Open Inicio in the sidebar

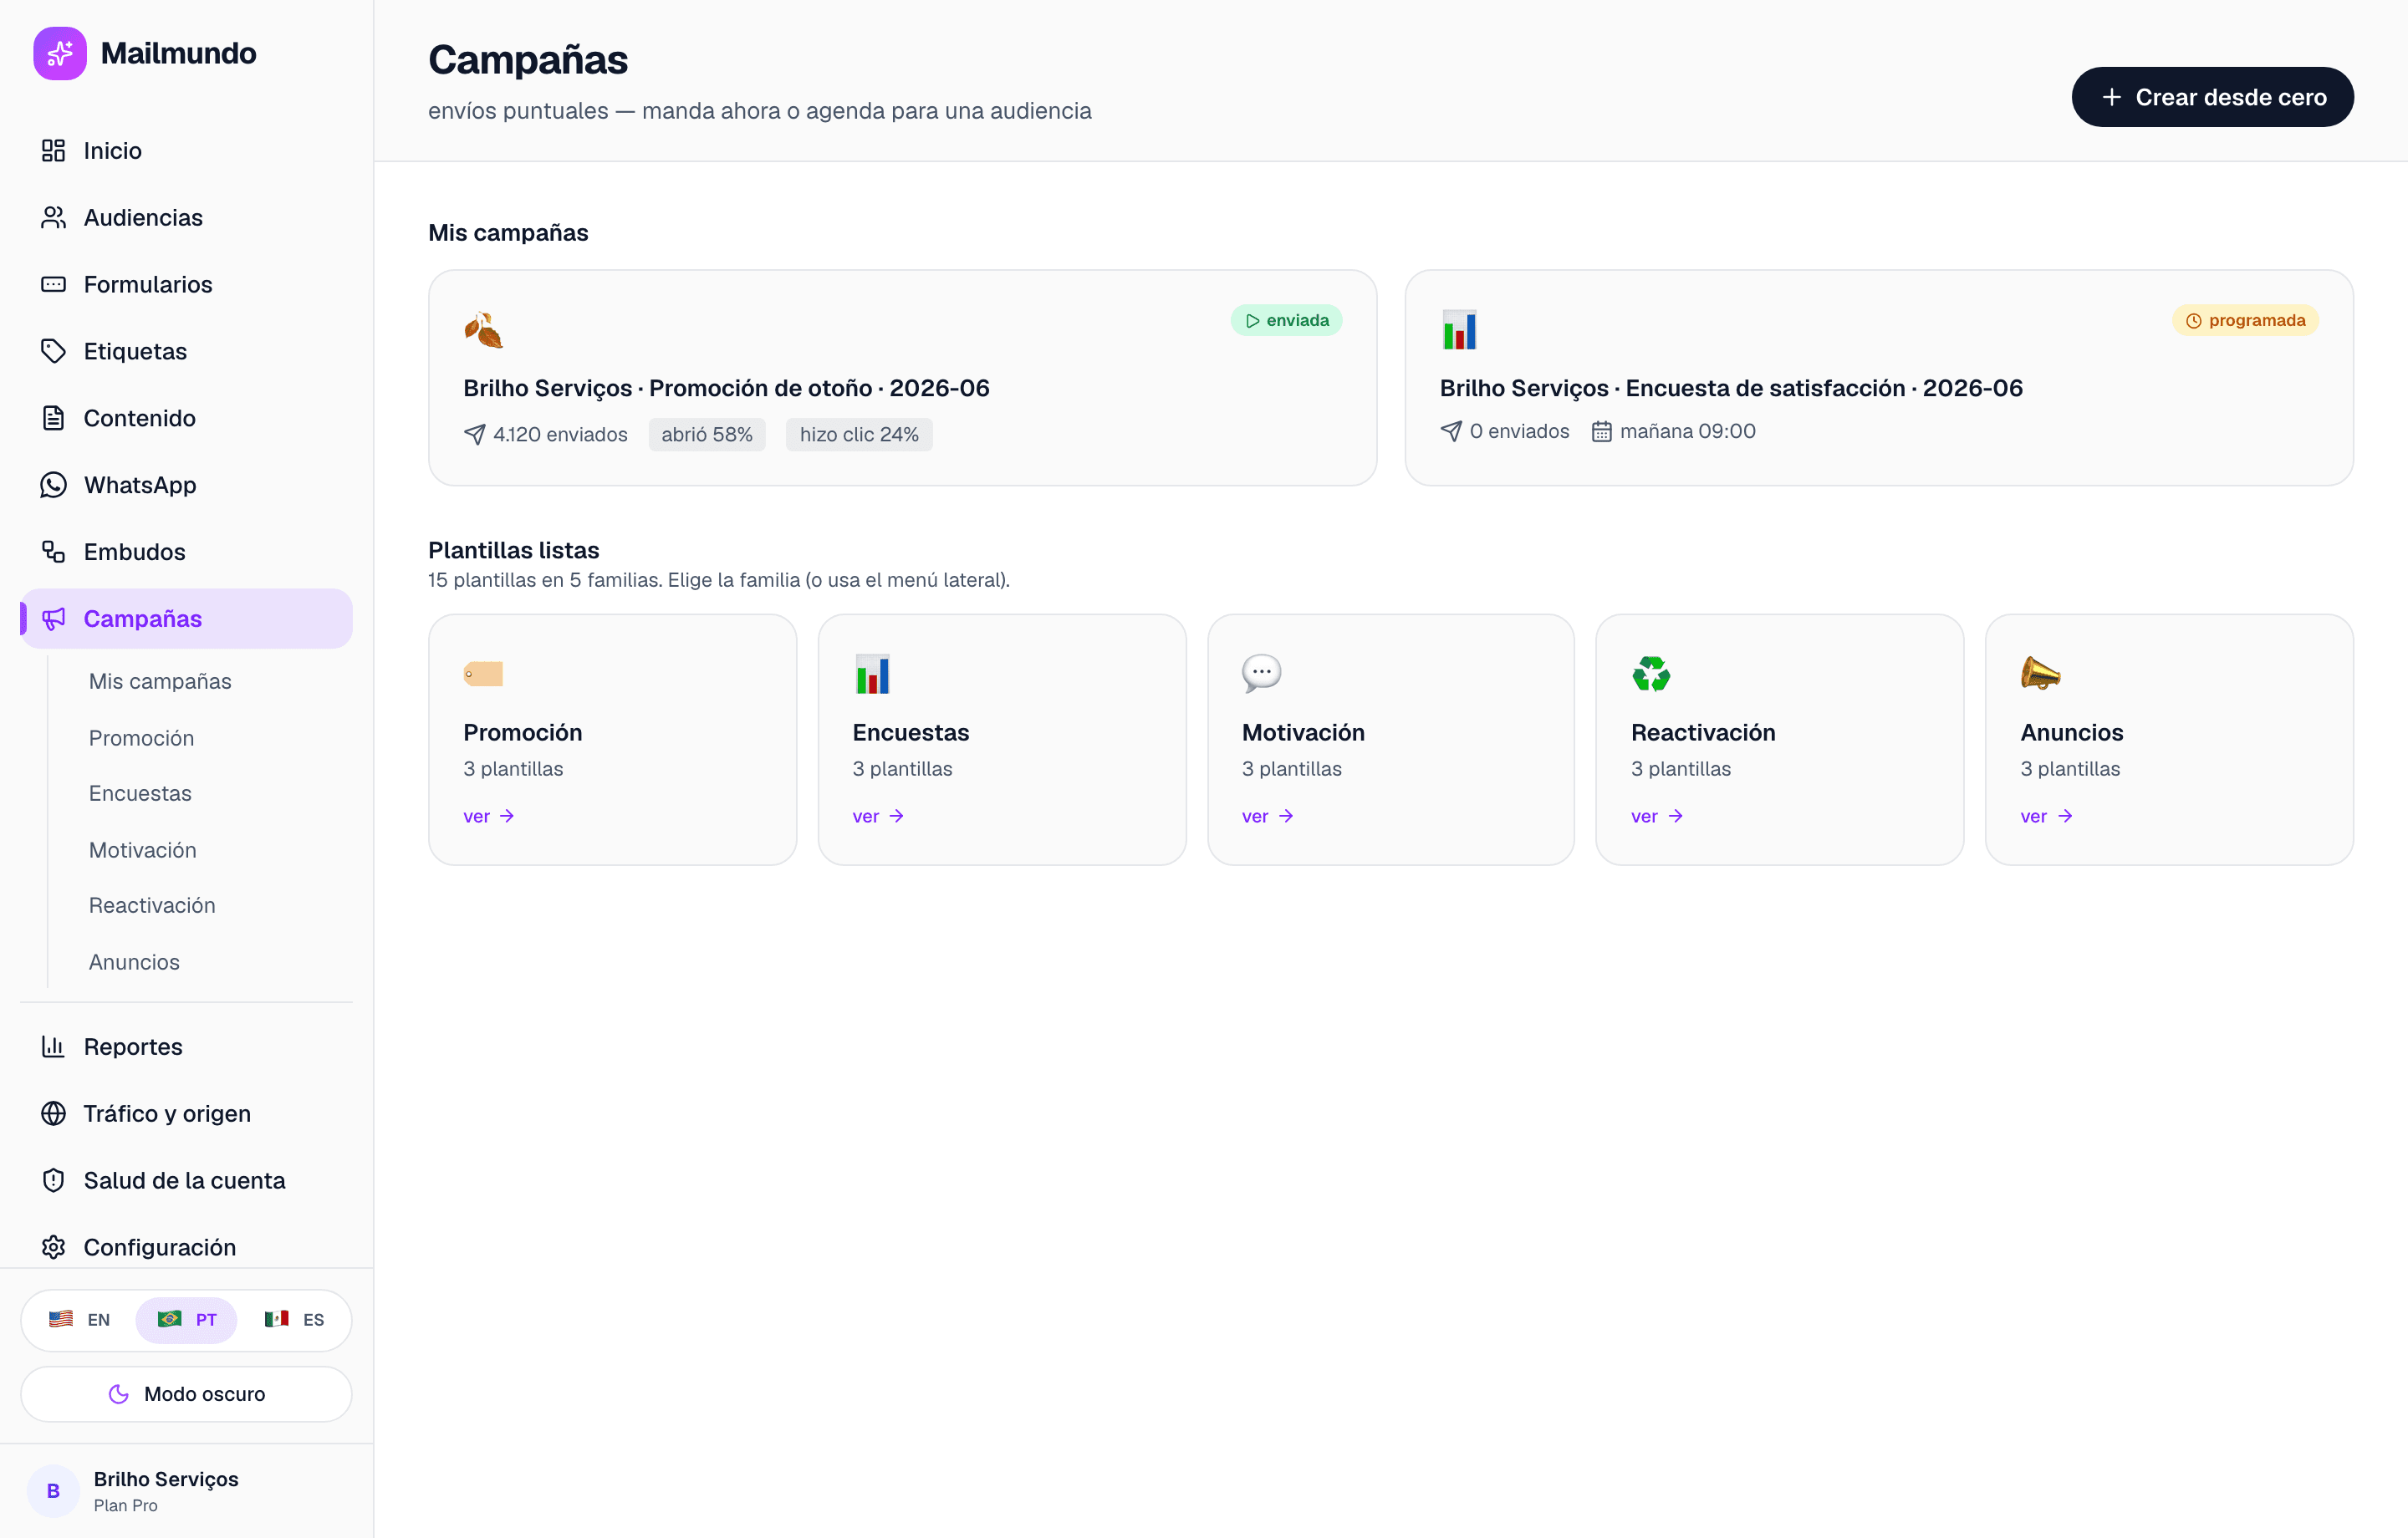click(x=187, y=151)
